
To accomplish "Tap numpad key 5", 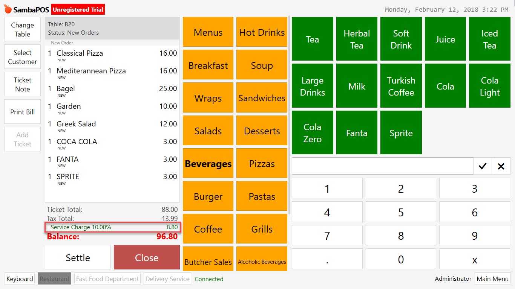I will point(401,212).
